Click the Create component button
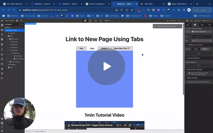Image resolution: width=213 pixels, height=133 pixels. (199, 32)
